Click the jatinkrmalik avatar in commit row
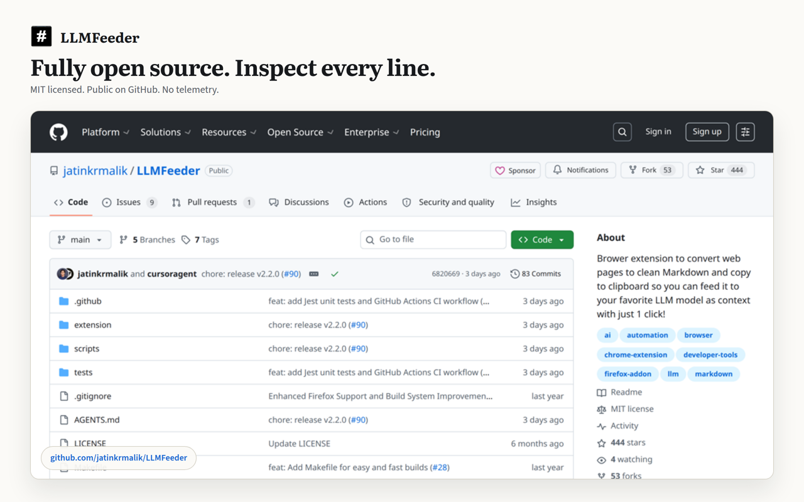This screenshot has height=502, width=804. (62, 274)
